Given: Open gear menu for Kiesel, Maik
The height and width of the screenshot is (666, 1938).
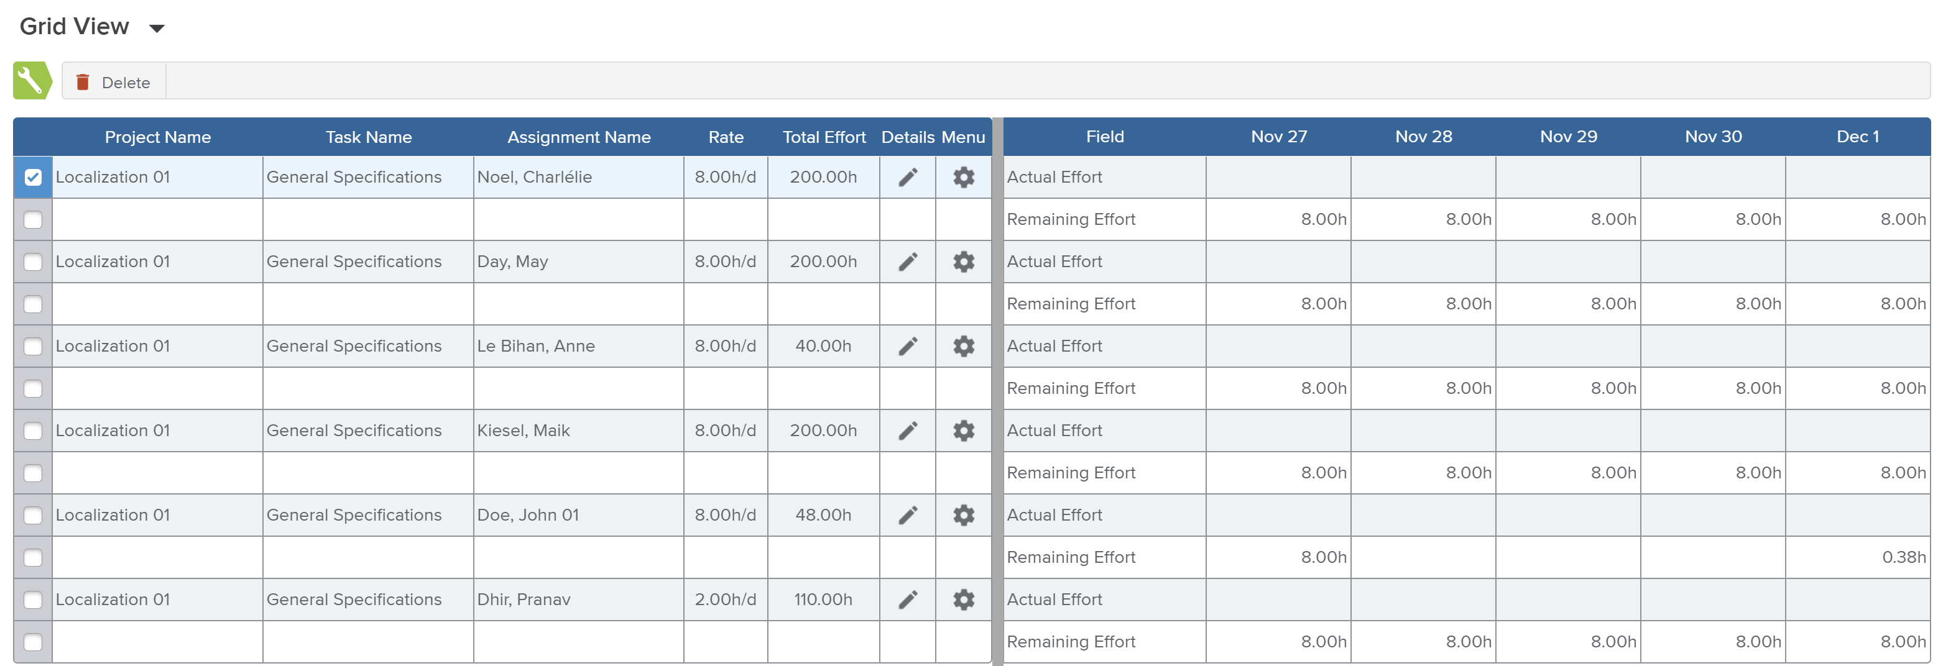Looking at the screenshot, I should (963, 431).
